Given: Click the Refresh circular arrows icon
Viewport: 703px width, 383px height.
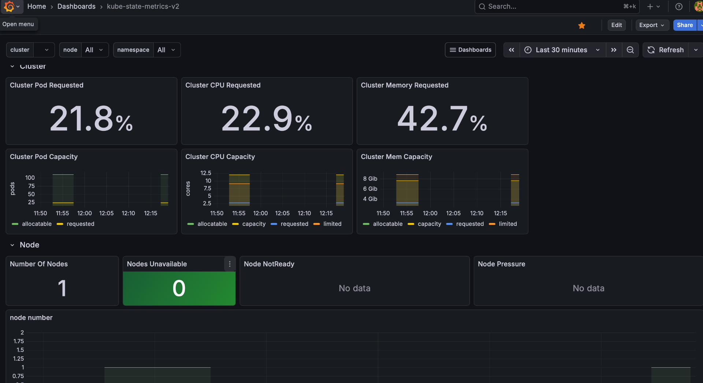Looking at the screenshot, I should (x=651, y=50).
